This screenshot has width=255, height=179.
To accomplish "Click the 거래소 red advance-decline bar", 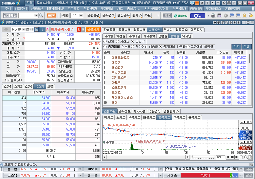I will tap(205, 175).
